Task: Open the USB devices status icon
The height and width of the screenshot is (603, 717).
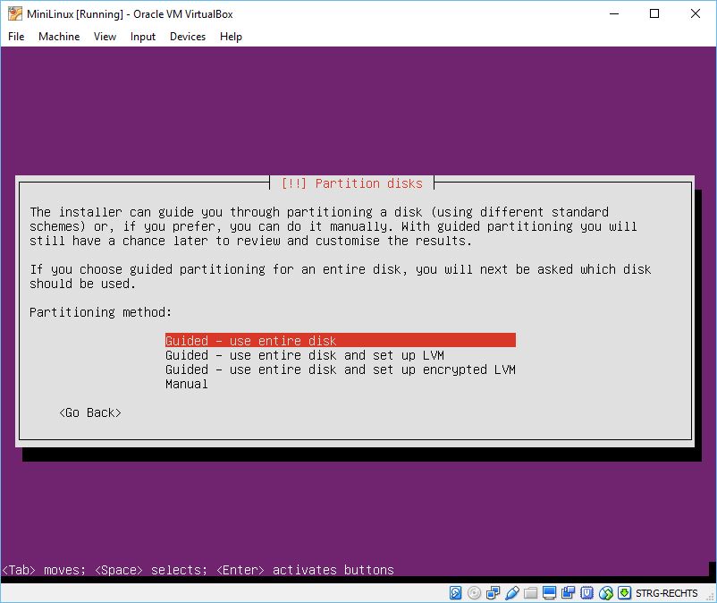Action: click(x=511, y=593)
